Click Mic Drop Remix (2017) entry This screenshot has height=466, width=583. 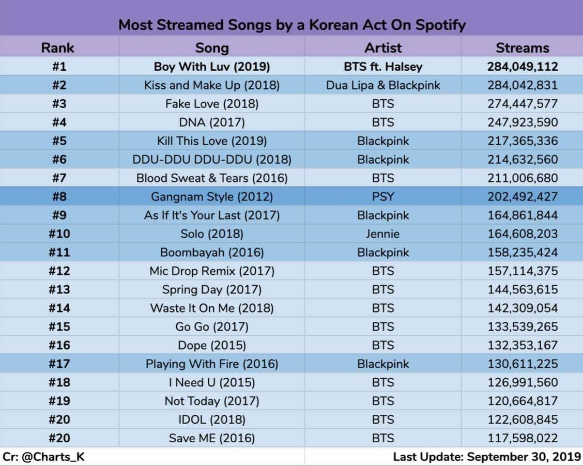click(x=212, y=271)
